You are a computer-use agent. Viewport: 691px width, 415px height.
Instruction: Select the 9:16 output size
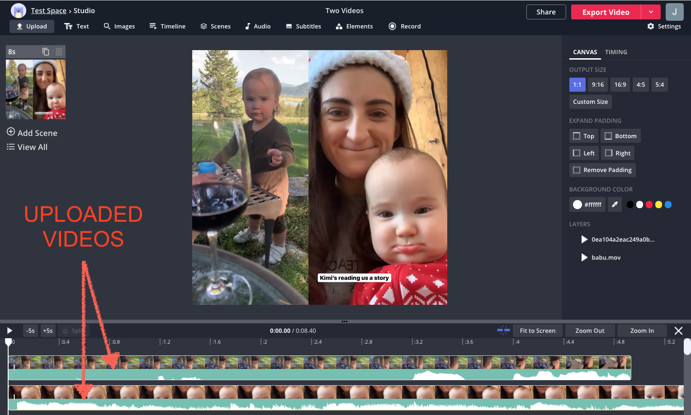(x=598, y=84)
